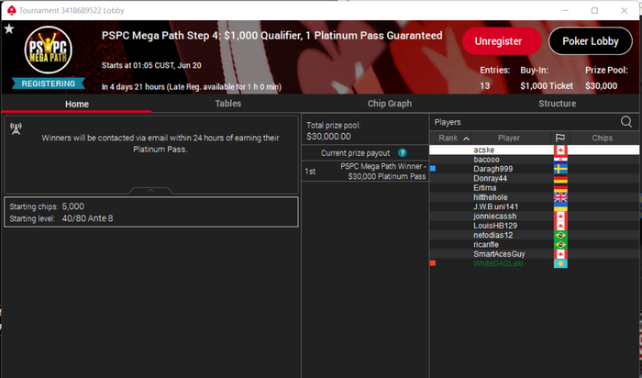Click the prize payout help icon
This screenshot has height=378, width=642.
403,152
